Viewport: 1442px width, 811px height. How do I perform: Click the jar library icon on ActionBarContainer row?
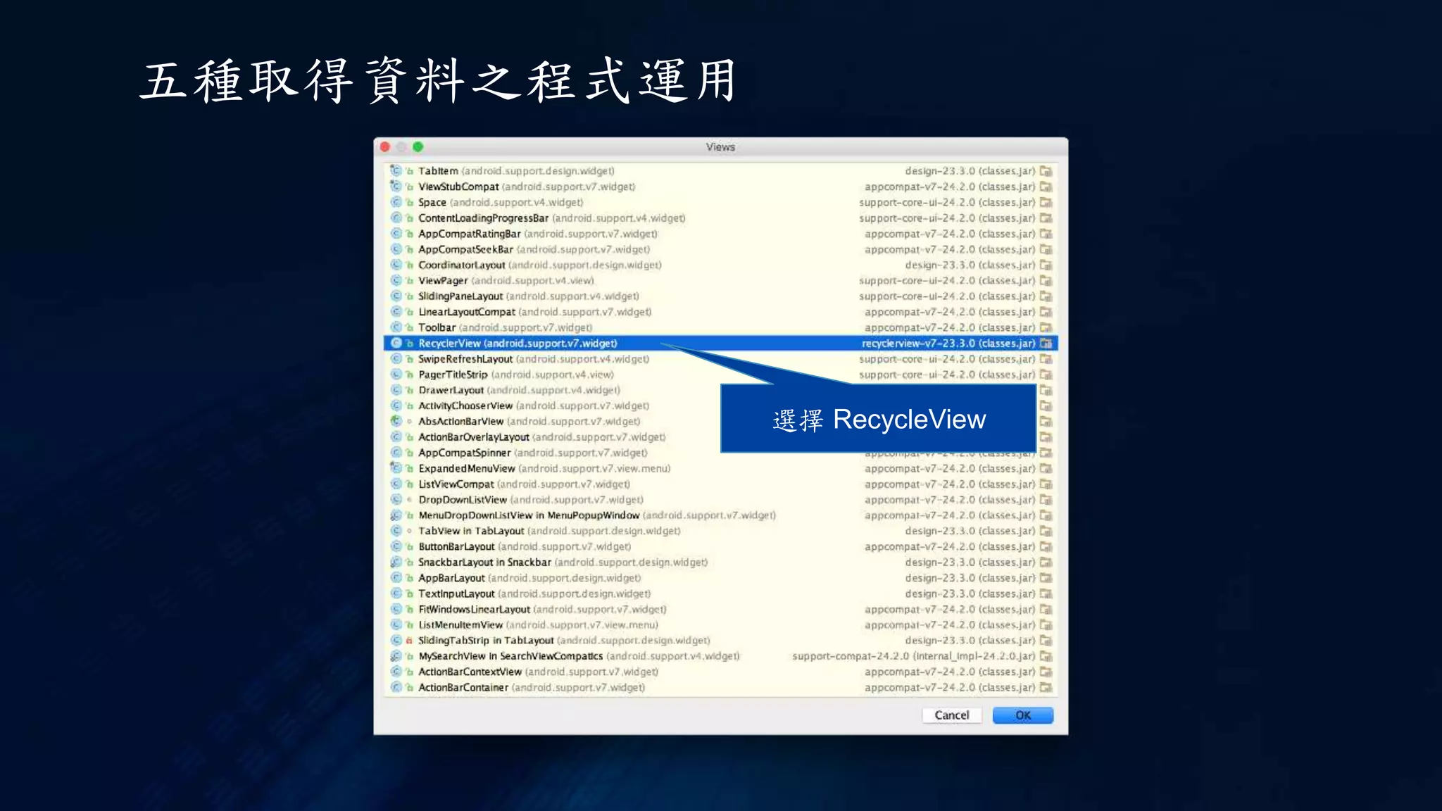click(x=1046, y=688)
